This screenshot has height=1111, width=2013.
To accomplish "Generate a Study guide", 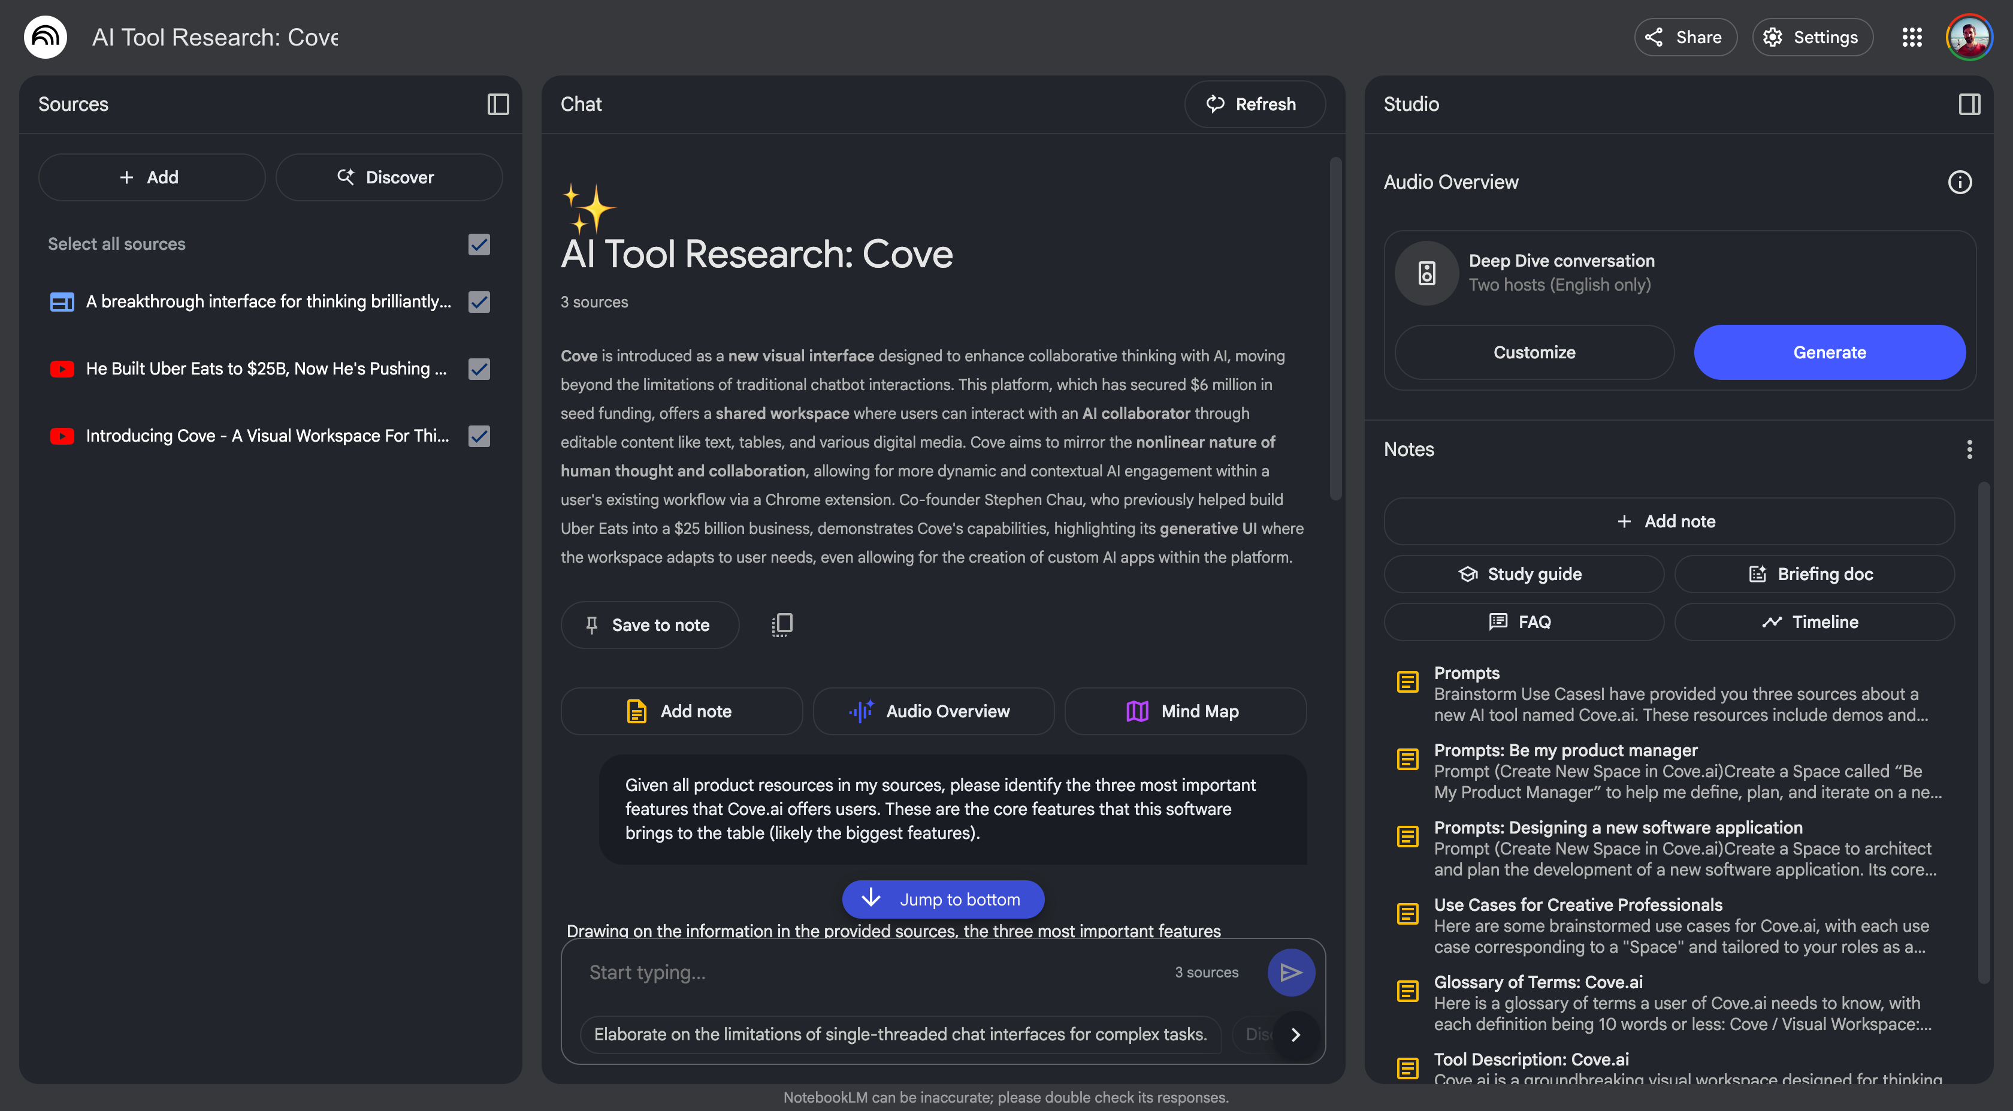I will [x=1524, y=575].
